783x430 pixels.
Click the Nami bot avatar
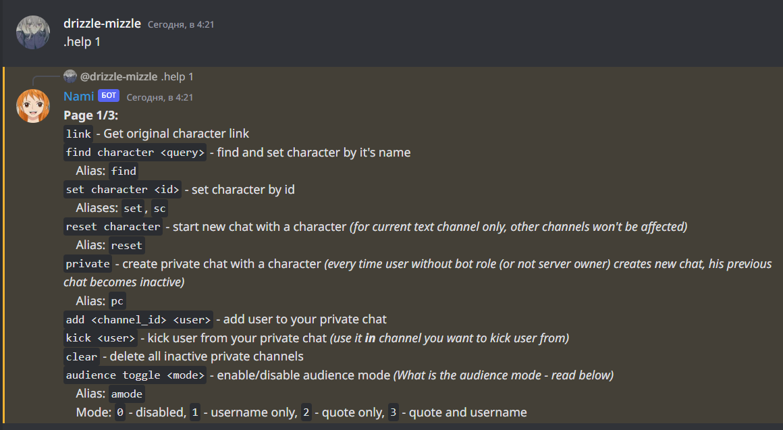point(32,106)
